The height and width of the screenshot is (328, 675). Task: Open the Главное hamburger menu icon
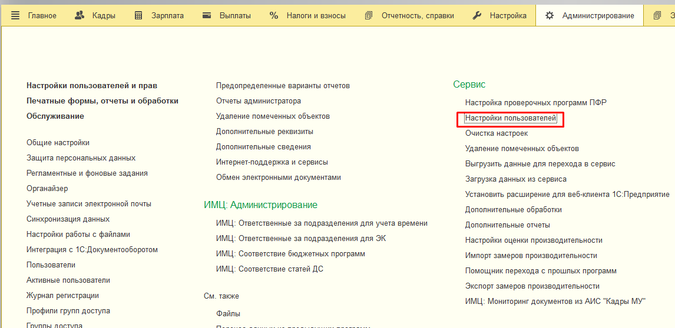coord(15,16)
